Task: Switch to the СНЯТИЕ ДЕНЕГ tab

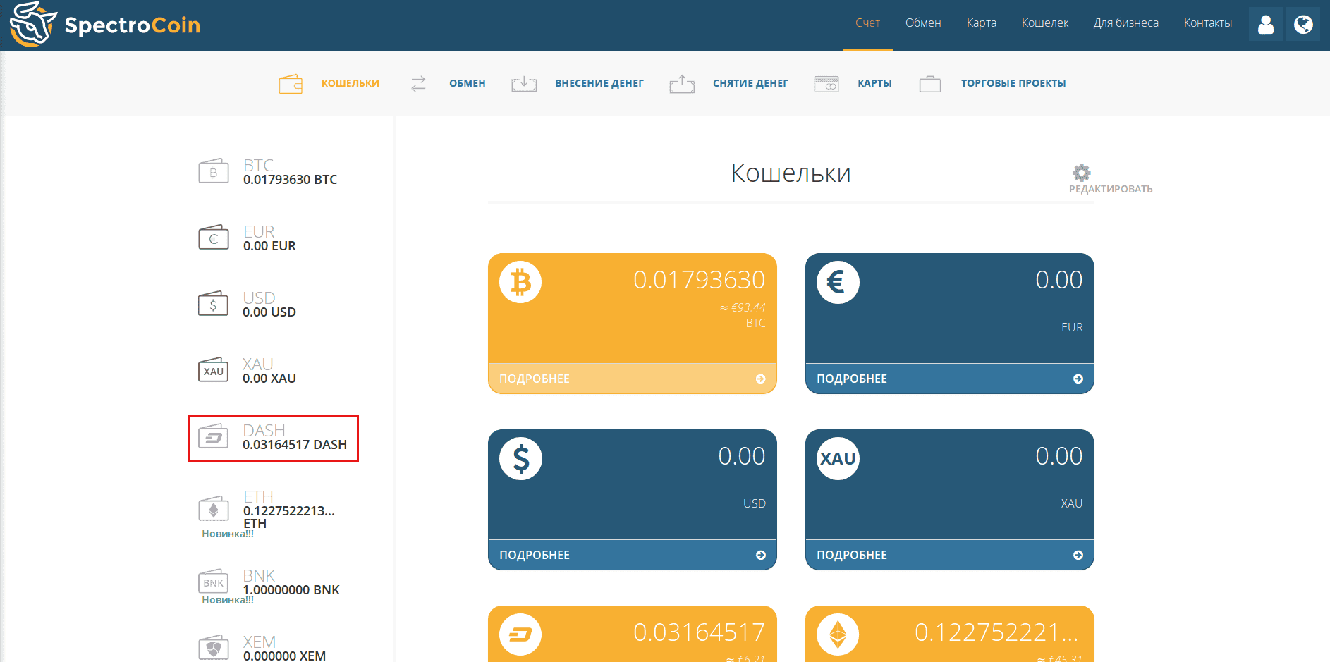Action: [750, 83]
